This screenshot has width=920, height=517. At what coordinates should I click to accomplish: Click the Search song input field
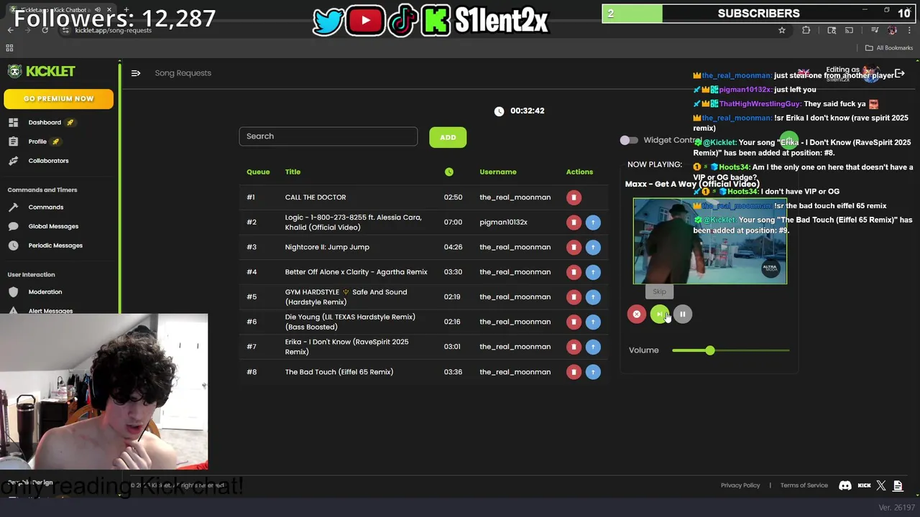[328, 136]
